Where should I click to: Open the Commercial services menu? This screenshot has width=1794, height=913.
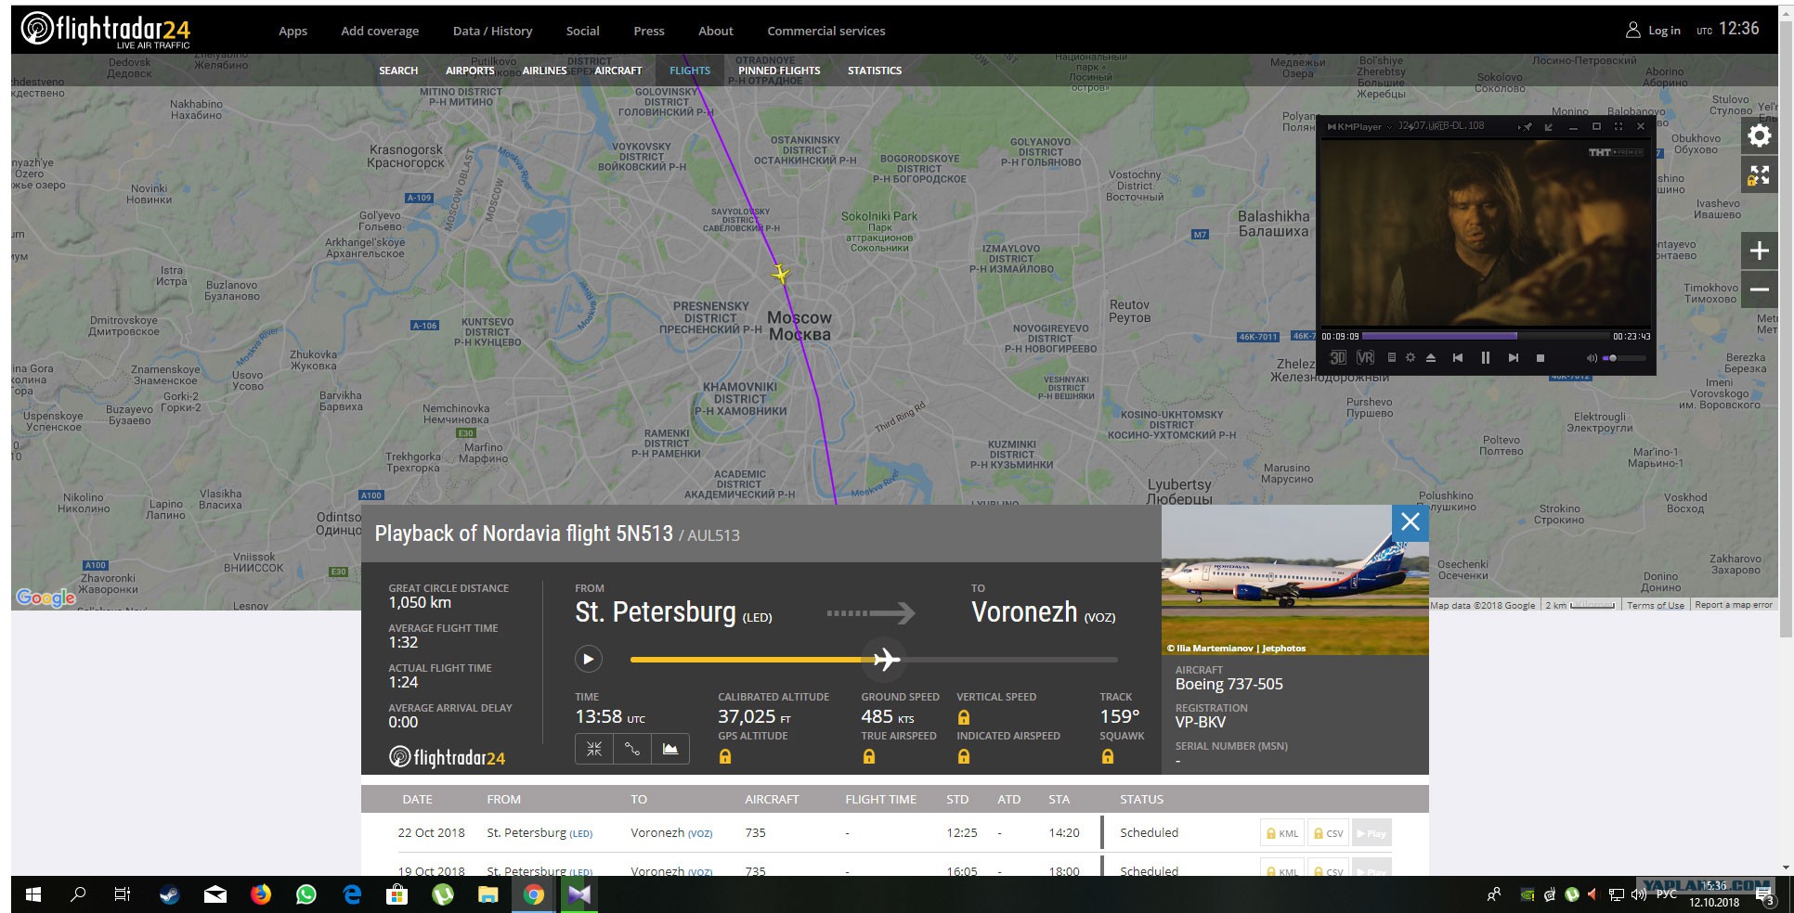click(x=826, y=31)
